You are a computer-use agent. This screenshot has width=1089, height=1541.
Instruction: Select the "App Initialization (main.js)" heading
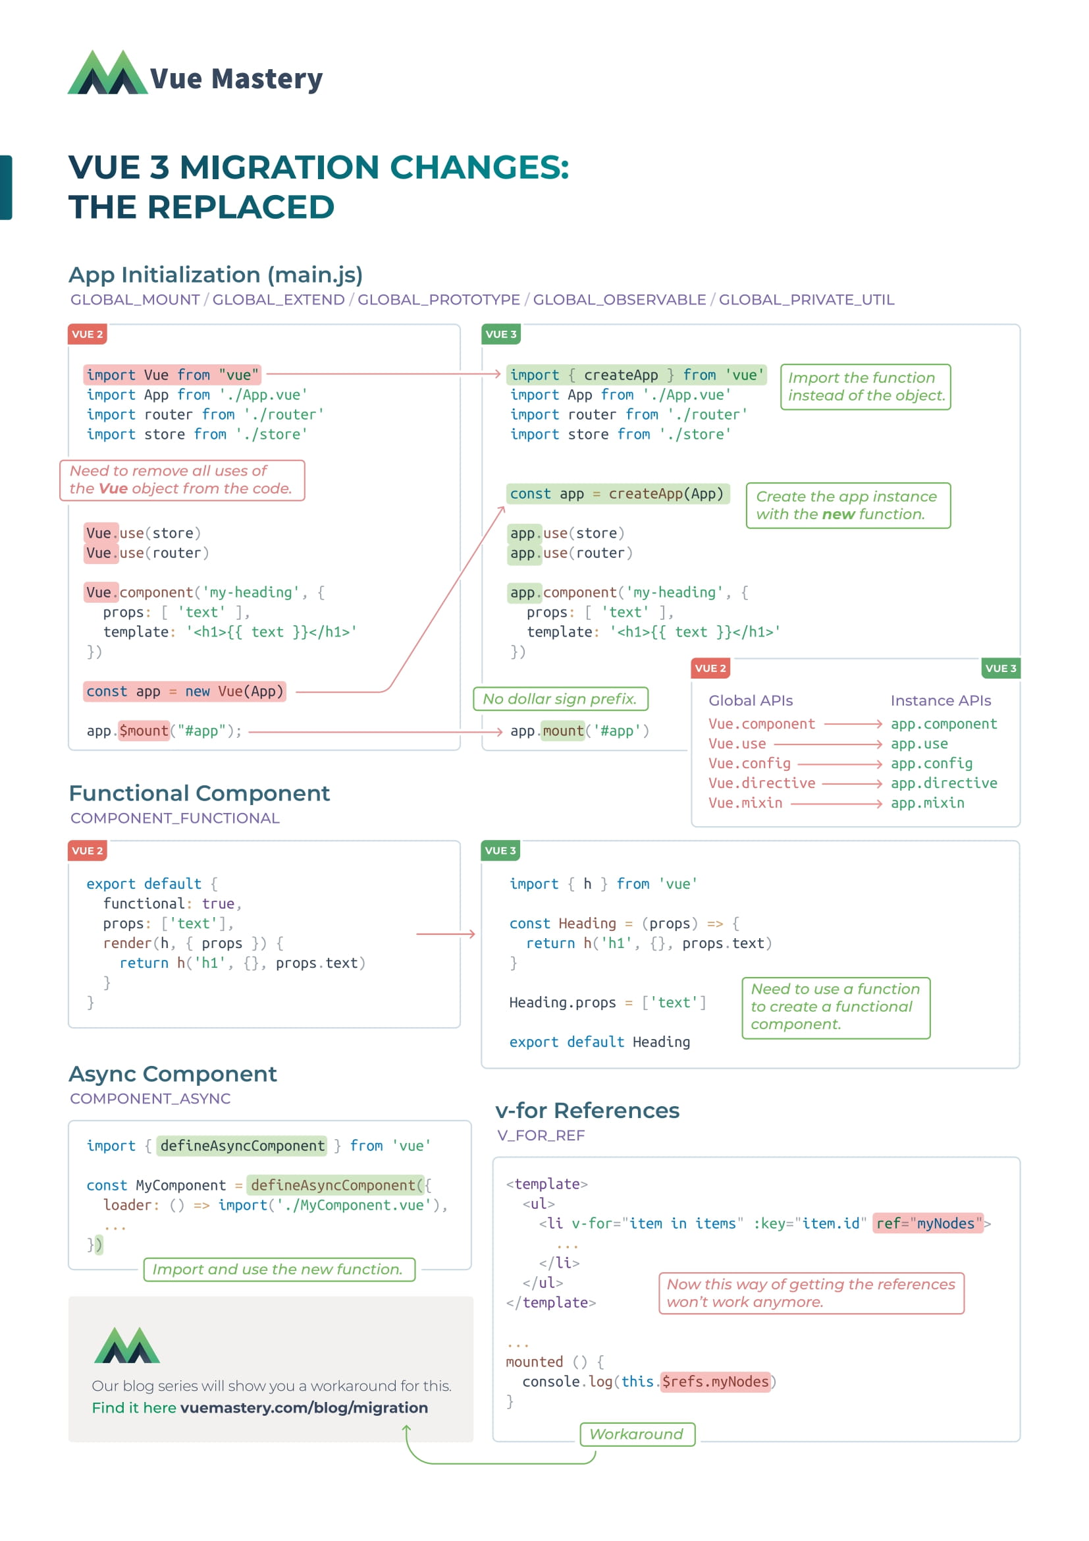click(x=215, y=275)
